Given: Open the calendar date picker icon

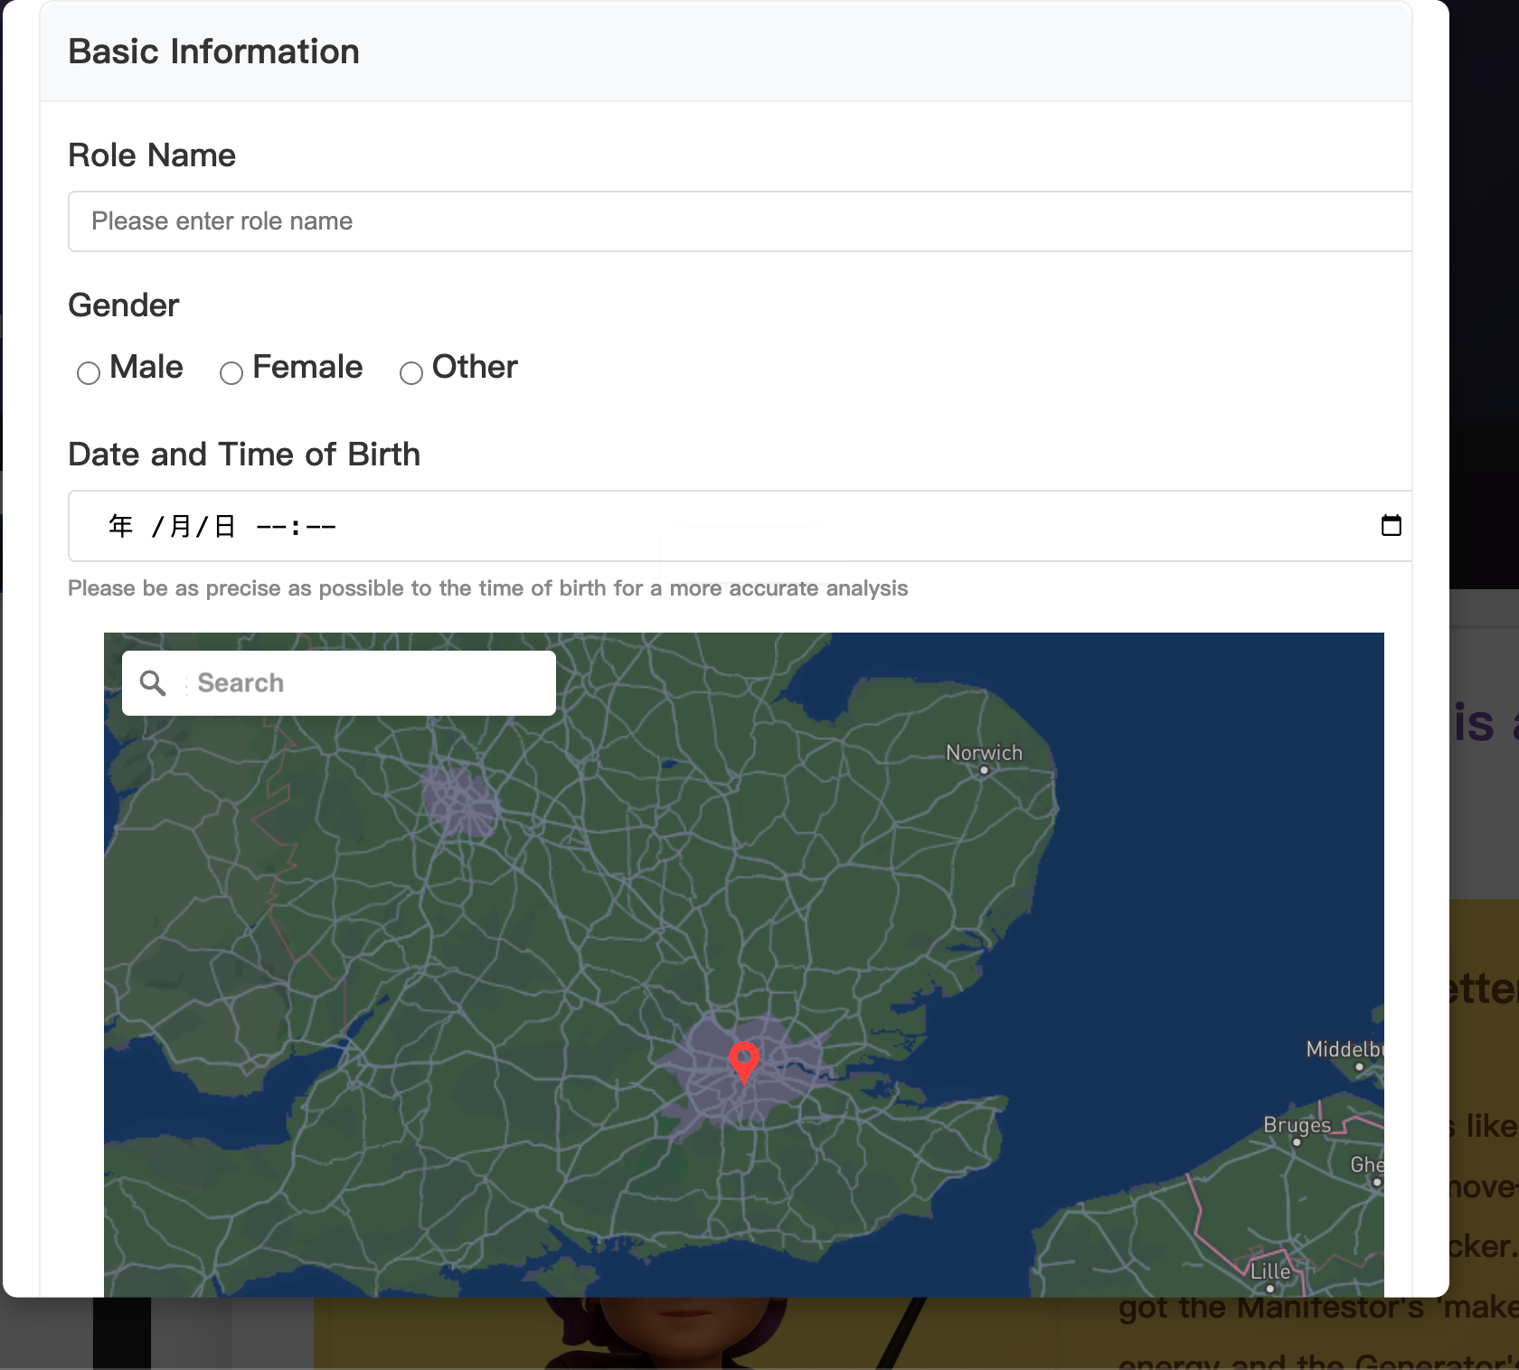Looking at the screenshot, I should (x=1391, y=526).
